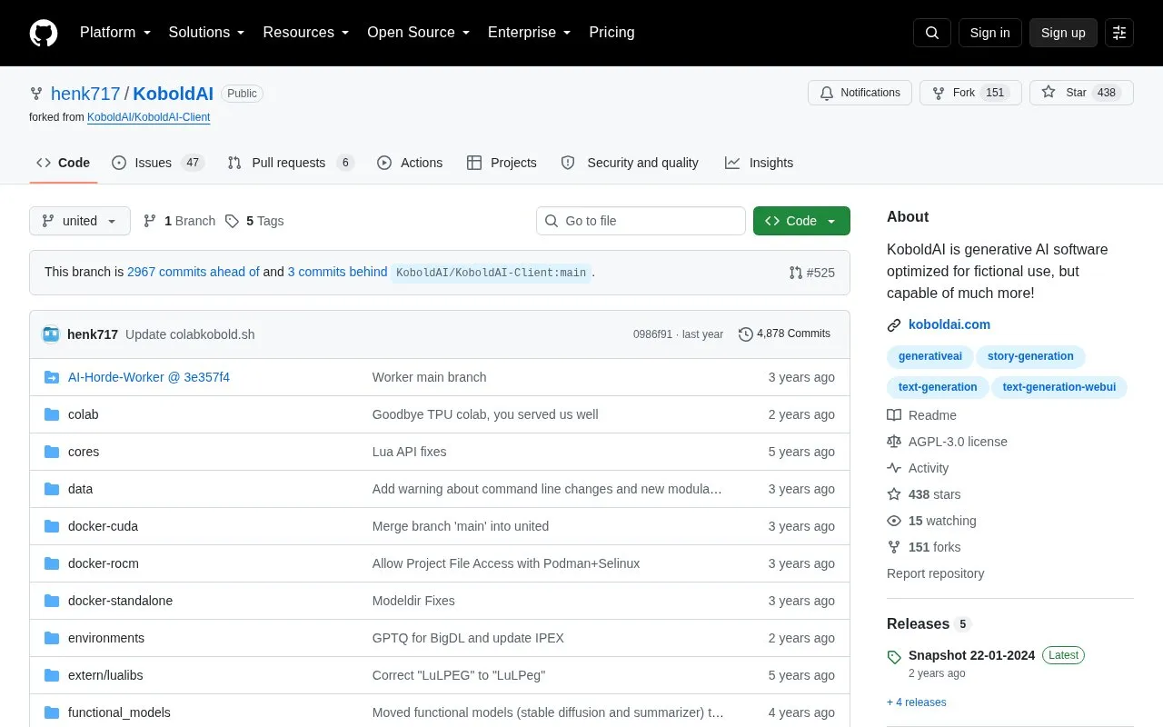1163x727 pixels.
Task: Click the Notifications bell button
Action: [x=860, y=93]
